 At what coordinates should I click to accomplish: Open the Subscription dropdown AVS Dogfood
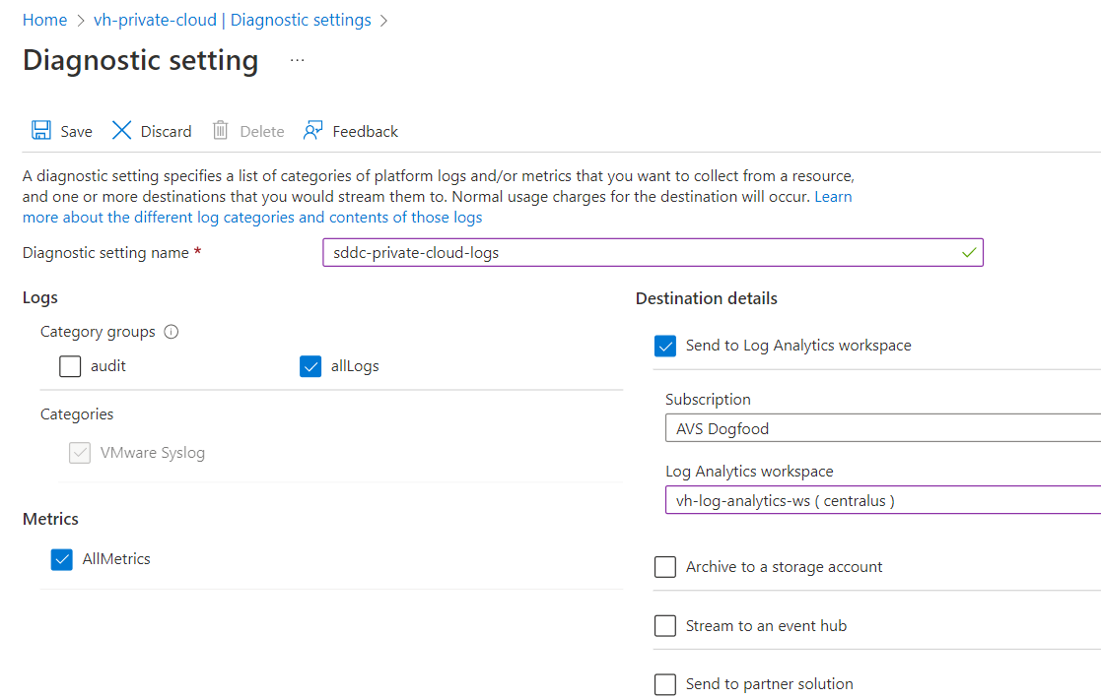(x=882, y=428)
